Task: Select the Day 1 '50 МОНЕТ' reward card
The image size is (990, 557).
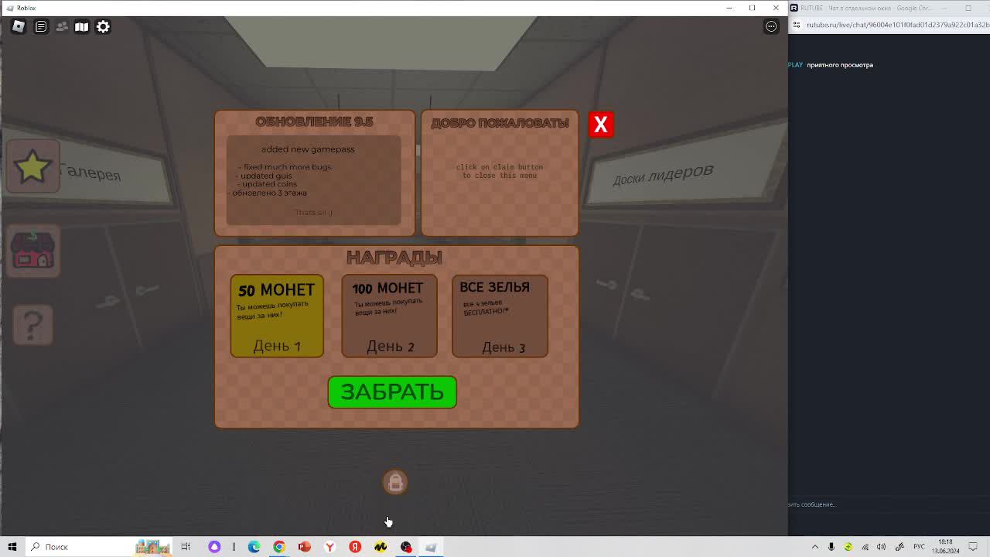Action: click(277, 316)
